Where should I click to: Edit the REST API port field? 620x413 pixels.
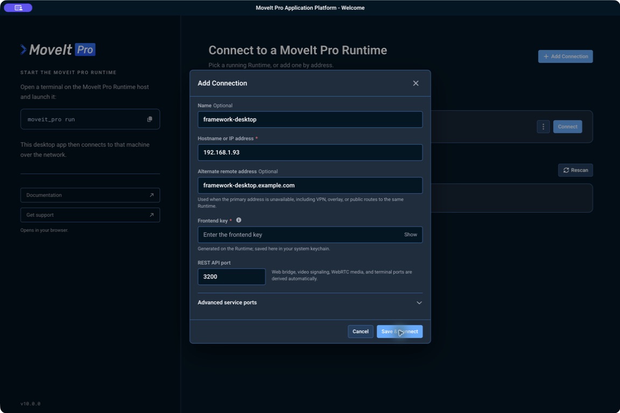pyautogui.click(x=231, y=276)
